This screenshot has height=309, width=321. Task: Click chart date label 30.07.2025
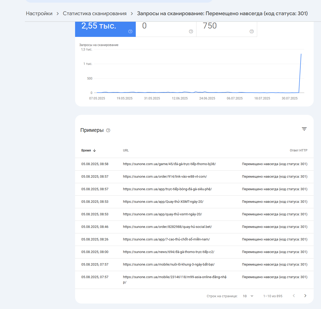(x=290, y=98)
